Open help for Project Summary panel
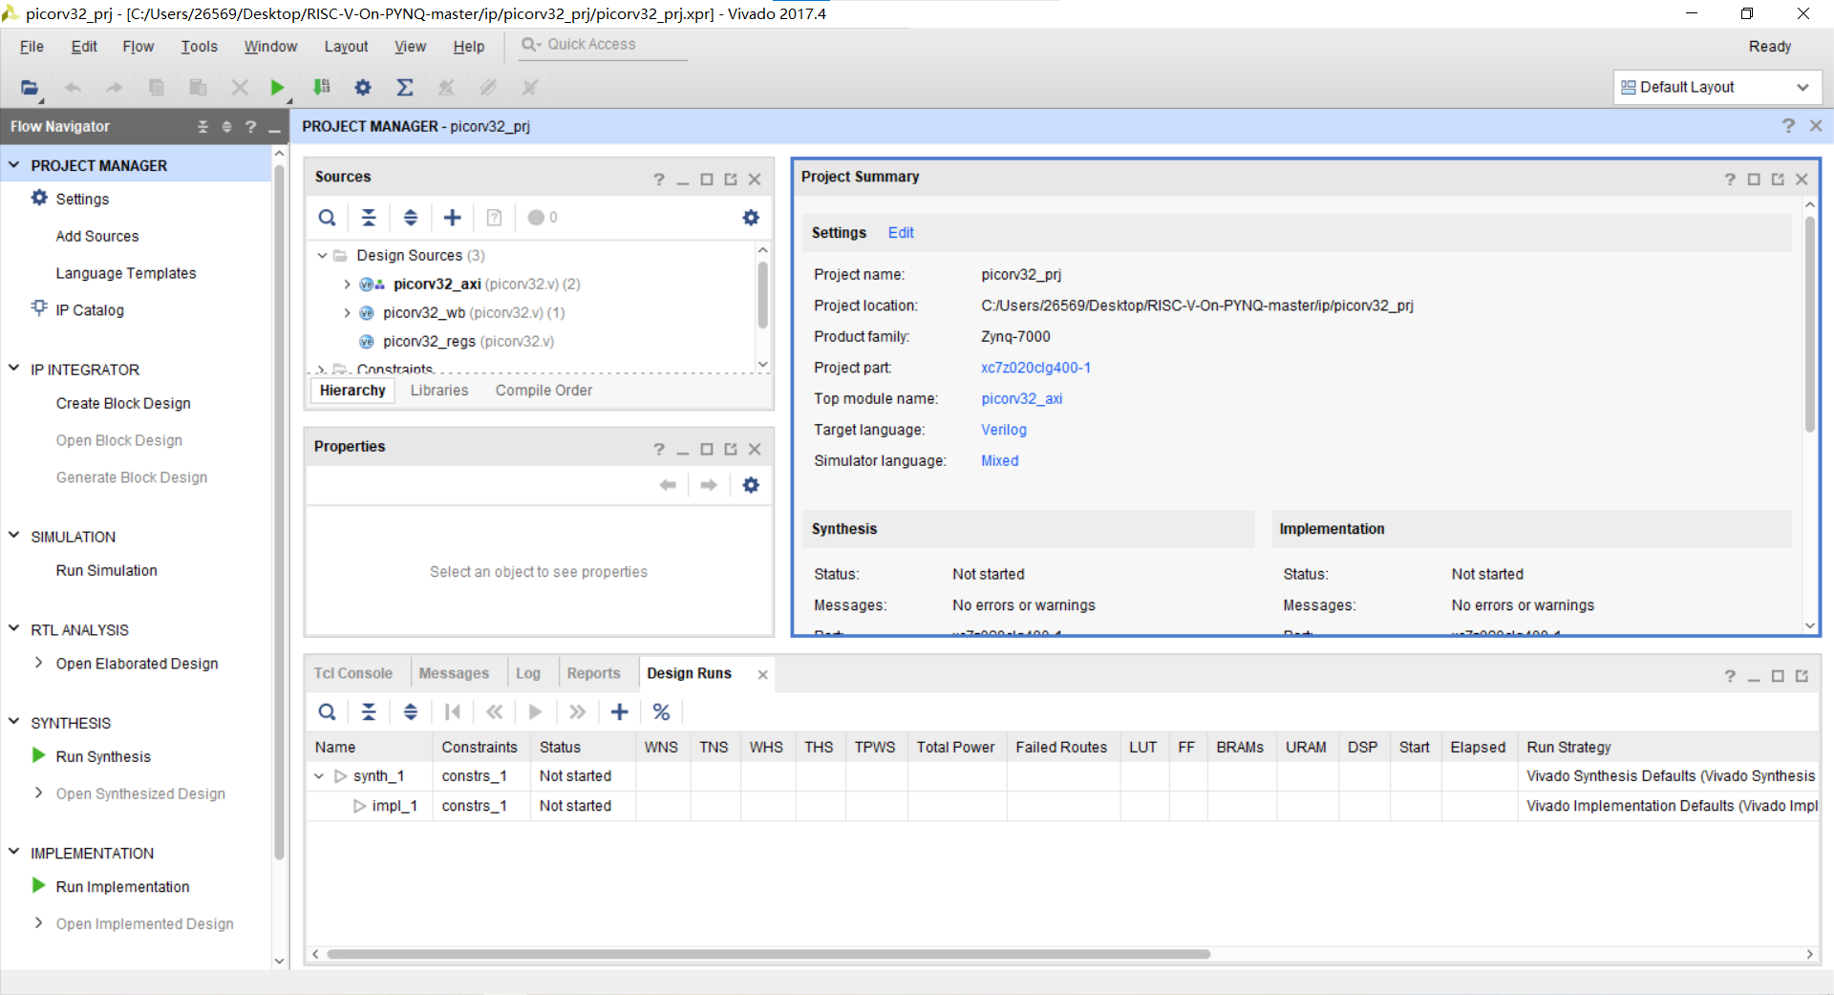Viewport: 1834px width, 995px height. pyautogui.click(x=1730, y=179)
